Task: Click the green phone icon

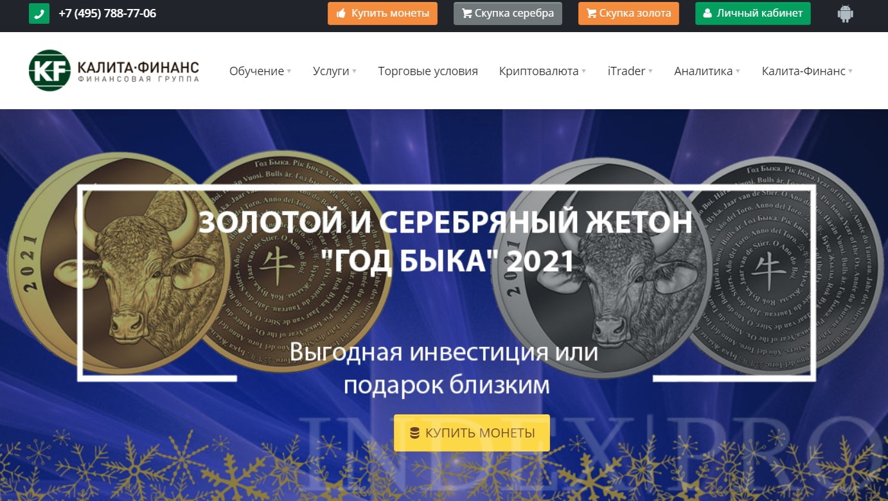Action: (39, 13)
